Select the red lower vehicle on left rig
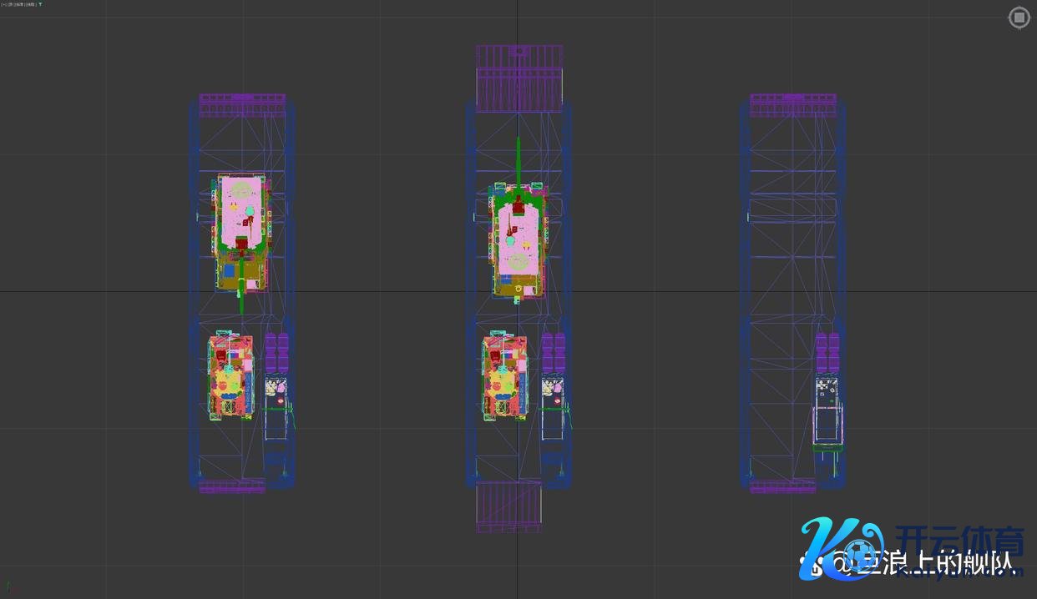Viewport: 1037px width, 599px height. coord(230,377)
